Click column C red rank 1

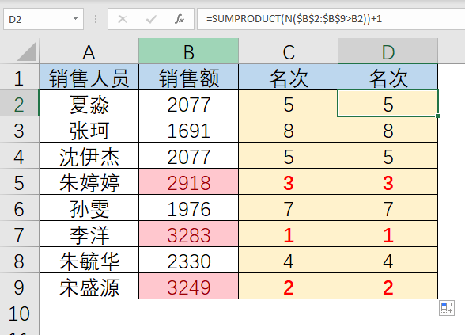pyautogui.click(x=288, y=234)
